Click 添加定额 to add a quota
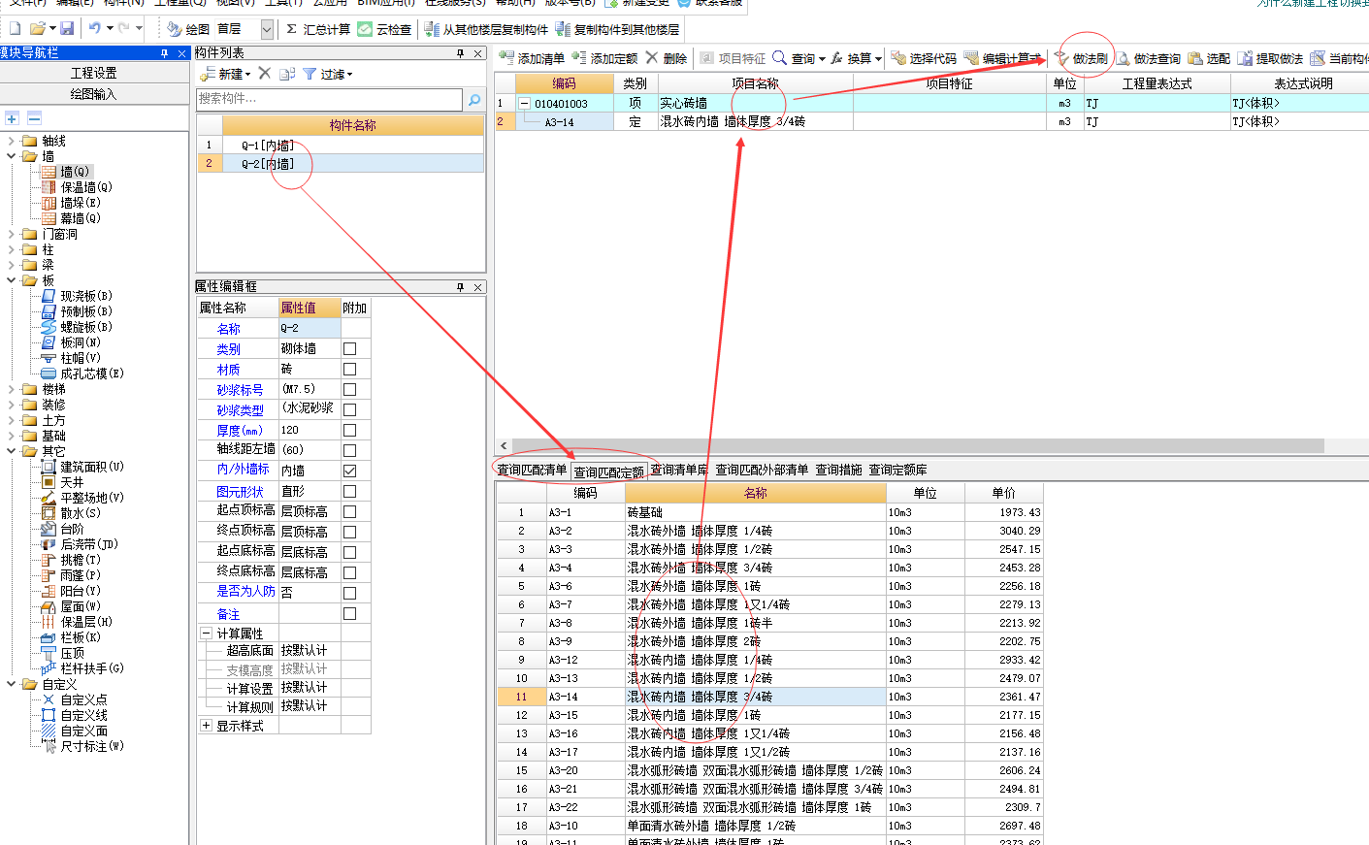Viewport: 1369px width, 845px height. 604,58
